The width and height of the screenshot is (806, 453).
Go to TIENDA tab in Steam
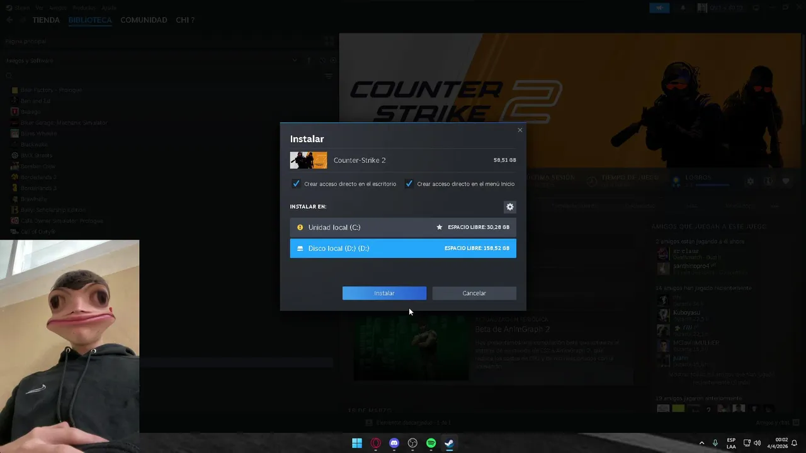46,20
